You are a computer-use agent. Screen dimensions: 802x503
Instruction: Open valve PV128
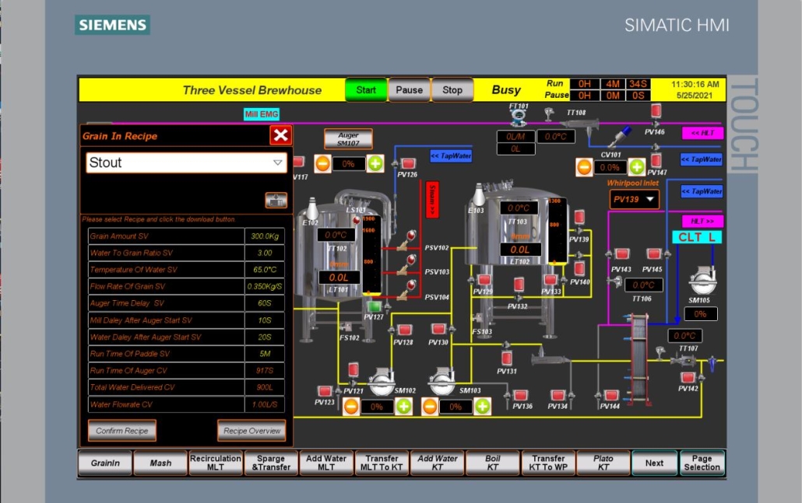pos(405,330)
